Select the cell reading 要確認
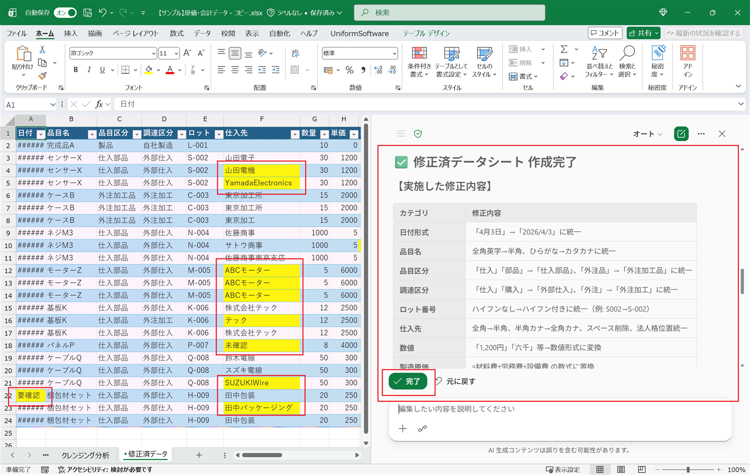 30,395
